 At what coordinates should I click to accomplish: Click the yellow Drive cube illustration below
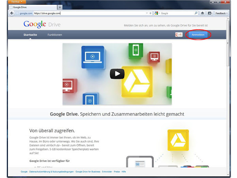pos(178,140)
